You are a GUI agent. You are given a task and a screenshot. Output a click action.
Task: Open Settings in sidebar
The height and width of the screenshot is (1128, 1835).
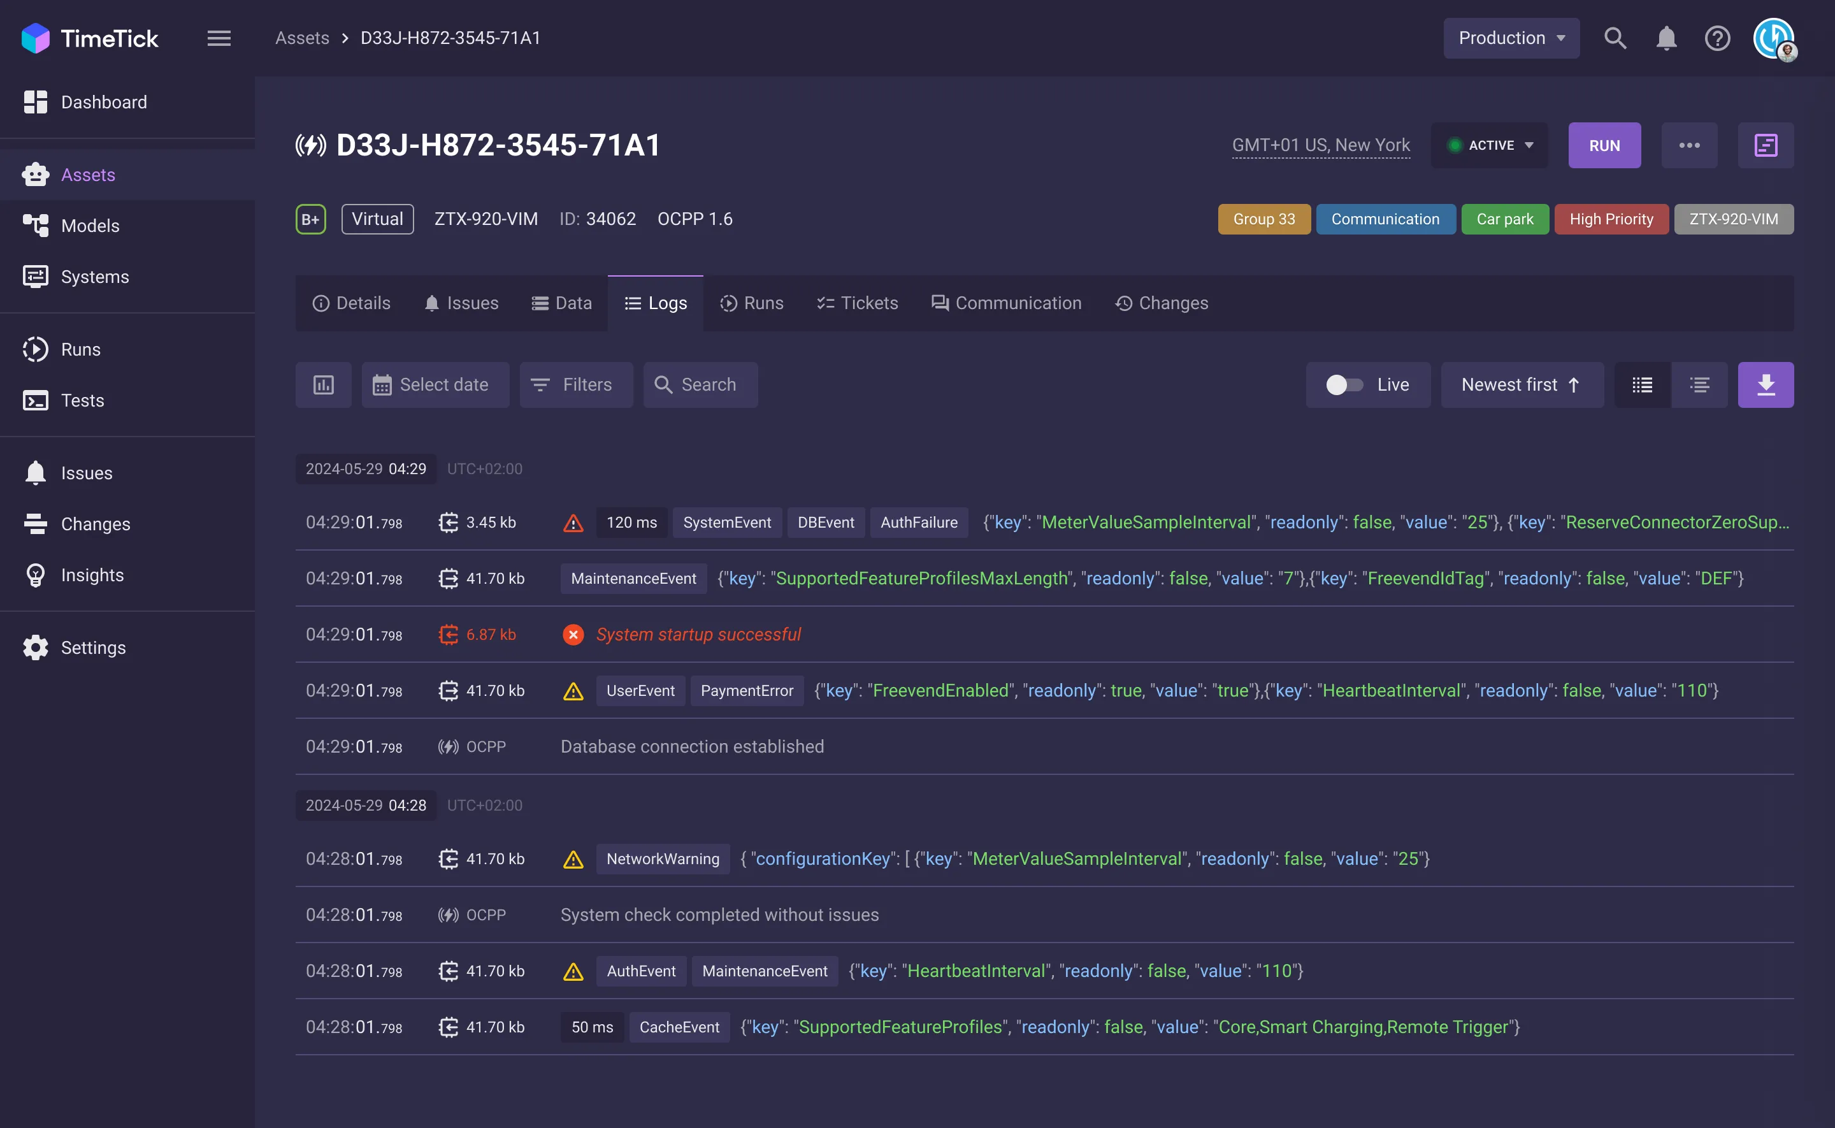point(127,647)
